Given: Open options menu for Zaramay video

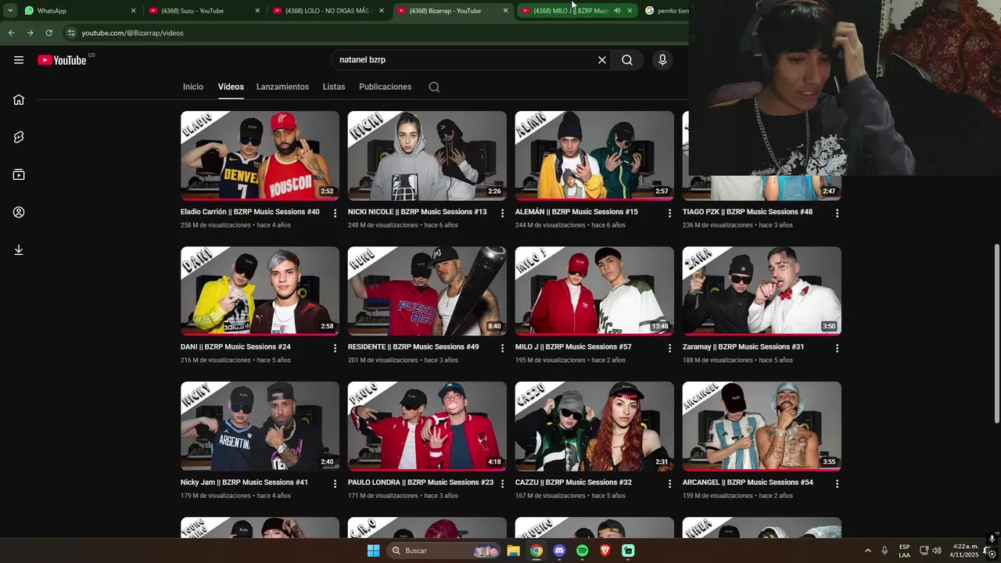Looking at the screenshot, I should 837,348.
